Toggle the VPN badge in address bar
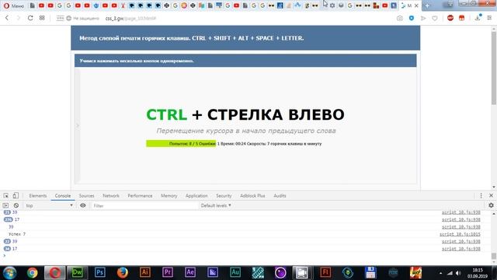Screen dimensions: 497x280 coord(60,19)
